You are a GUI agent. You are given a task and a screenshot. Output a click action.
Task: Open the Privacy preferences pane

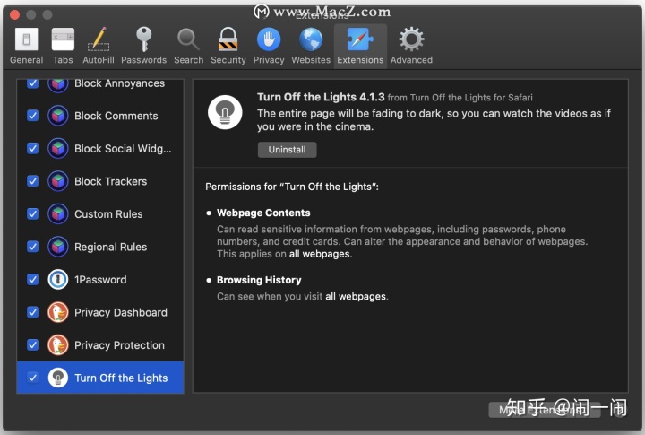pyautogui.click(x=269, y=46)
